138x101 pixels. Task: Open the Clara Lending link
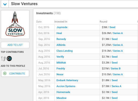[x=65, y=51]
